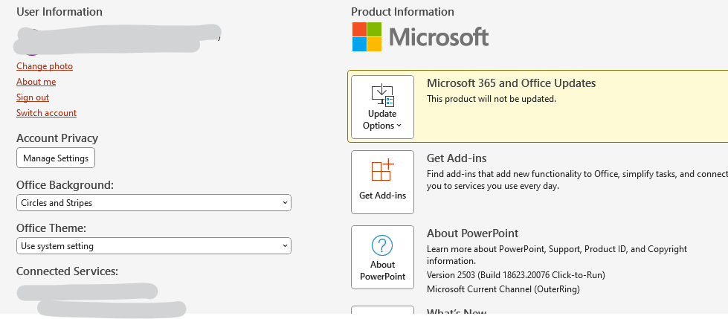Open the Change photo link
Image resolution: width=728 pixels, height=319 pixels.
(45, 66)
